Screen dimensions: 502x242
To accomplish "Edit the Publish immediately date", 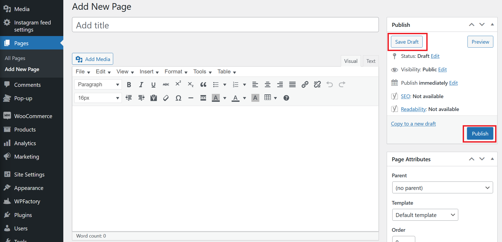I will click(x=453, y=83).
